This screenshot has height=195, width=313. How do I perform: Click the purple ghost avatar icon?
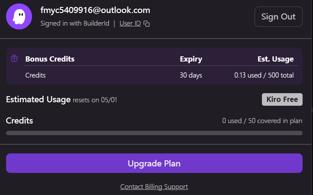tap(19, 16)
